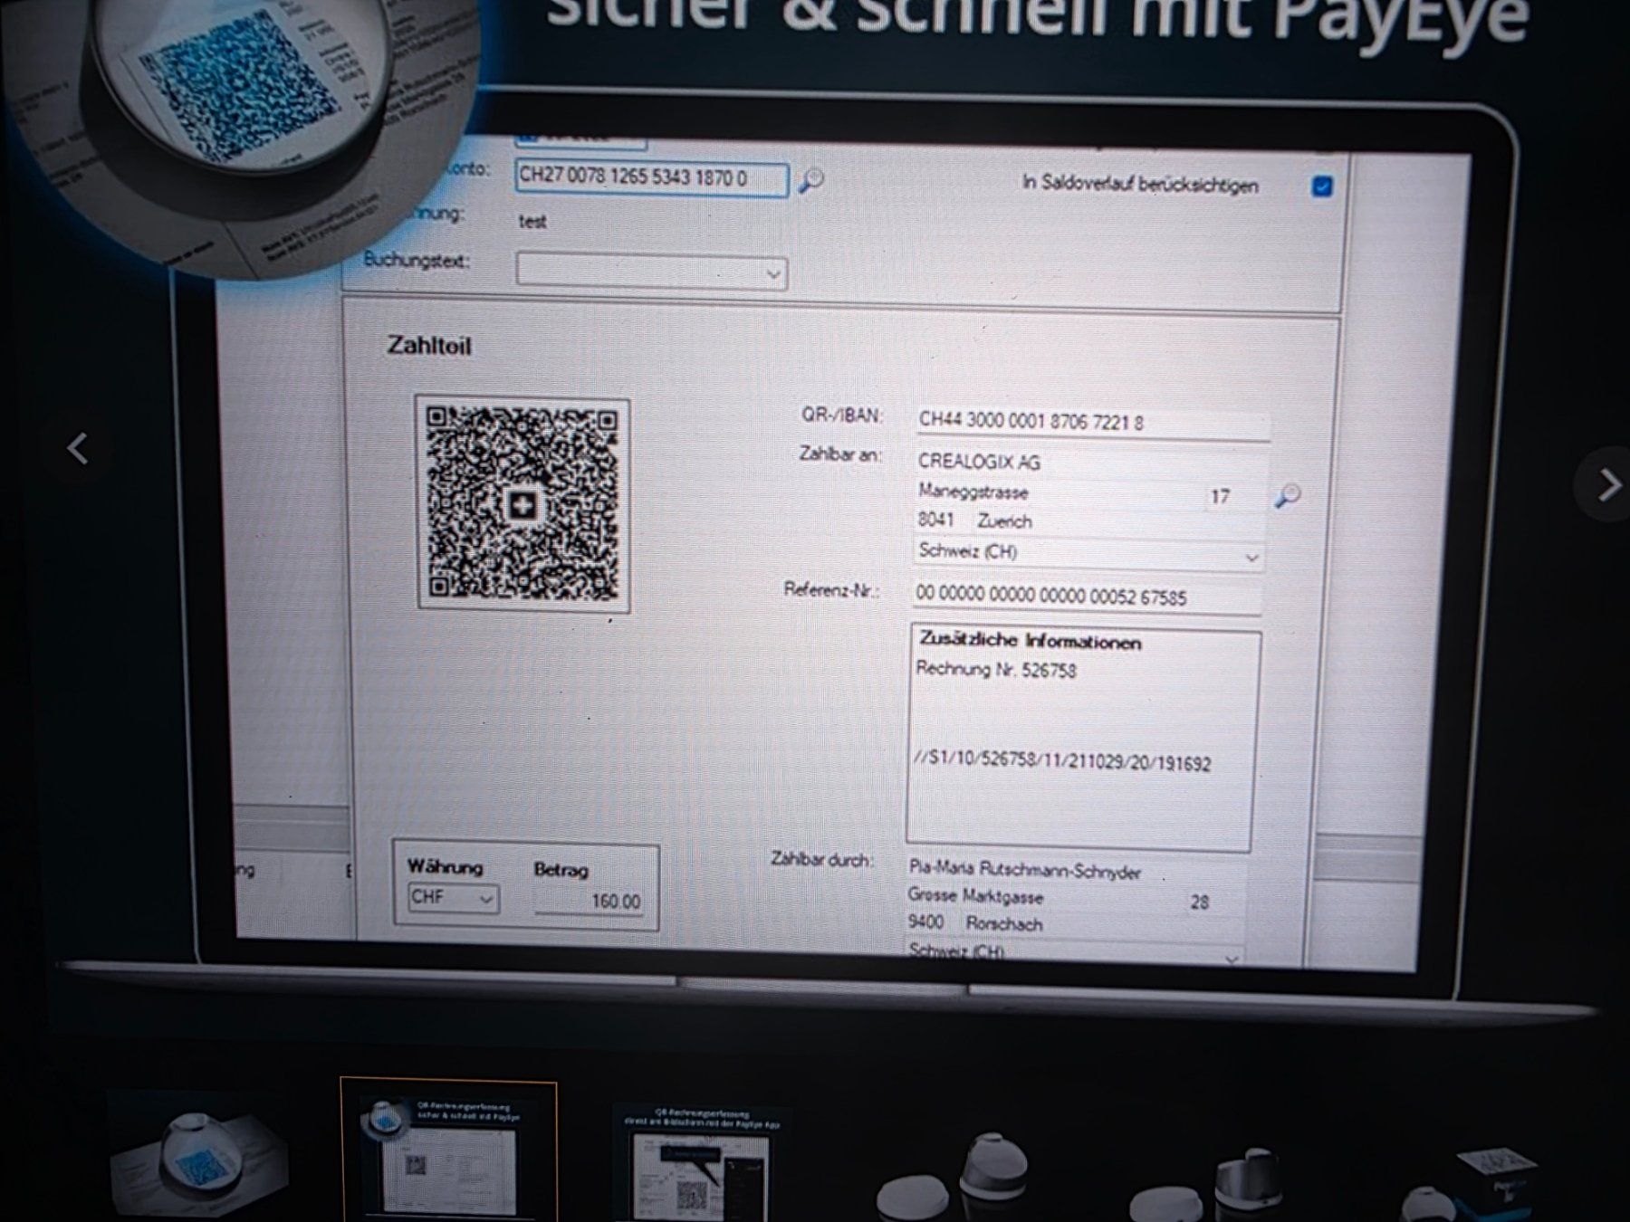Viewport: 1630px width, 1222px height.
Task: Click the 'test' description value
Action: coord(532,221)
